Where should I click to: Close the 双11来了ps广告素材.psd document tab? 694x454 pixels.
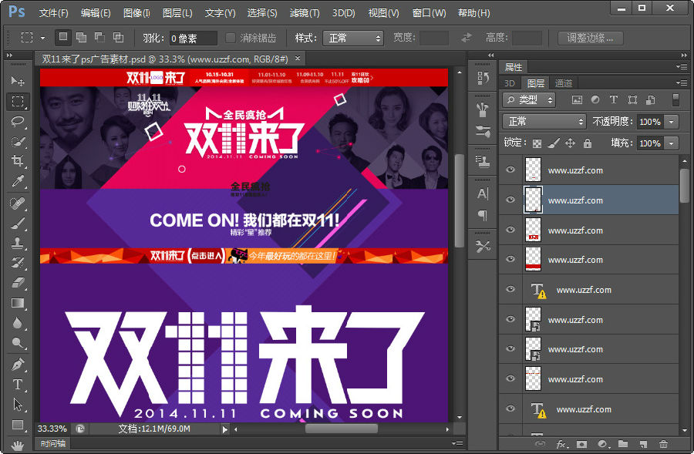coord(298,58)
